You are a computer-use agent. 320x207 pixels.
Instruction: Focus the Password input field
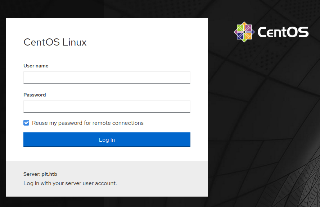(x=107, y=106)
